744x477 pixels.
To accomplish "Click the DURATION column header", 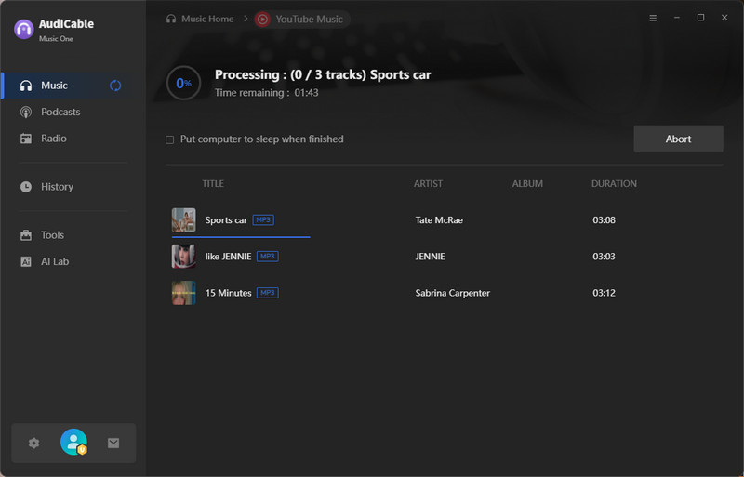I will click(614, 184).
